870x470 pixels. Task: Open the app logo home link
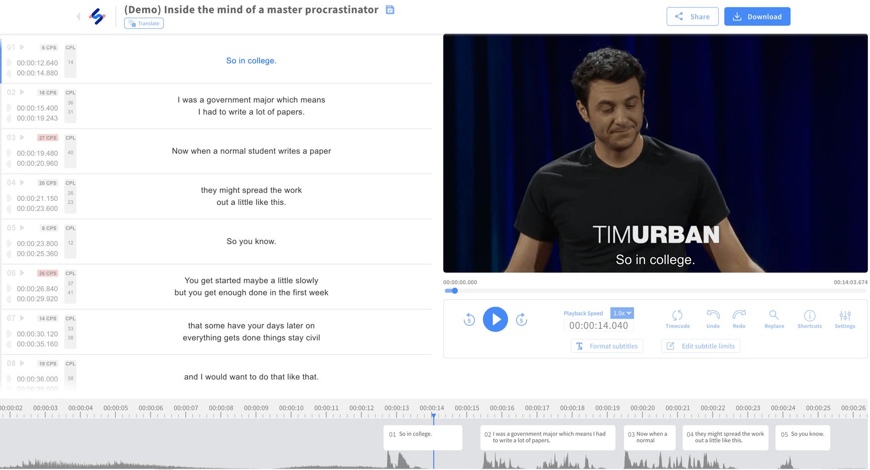97,17
